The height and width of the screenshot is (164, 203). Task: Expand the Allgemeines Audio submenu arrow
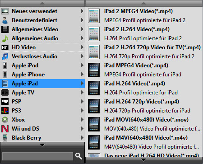82,38
